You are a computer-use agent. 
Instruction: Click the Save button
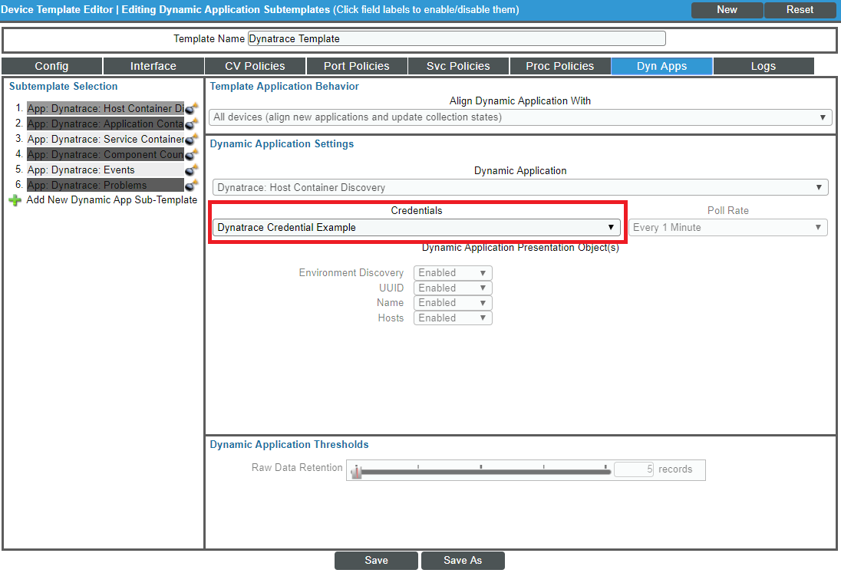(x=376, y=560)
